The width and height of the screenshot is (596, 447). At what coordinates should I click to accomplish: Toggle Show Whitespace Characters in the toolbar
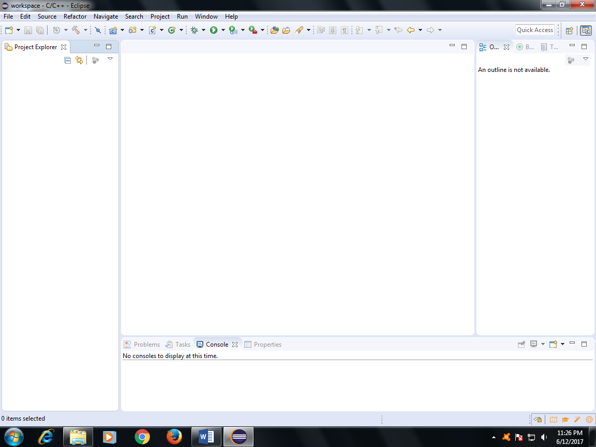point(345,29)
